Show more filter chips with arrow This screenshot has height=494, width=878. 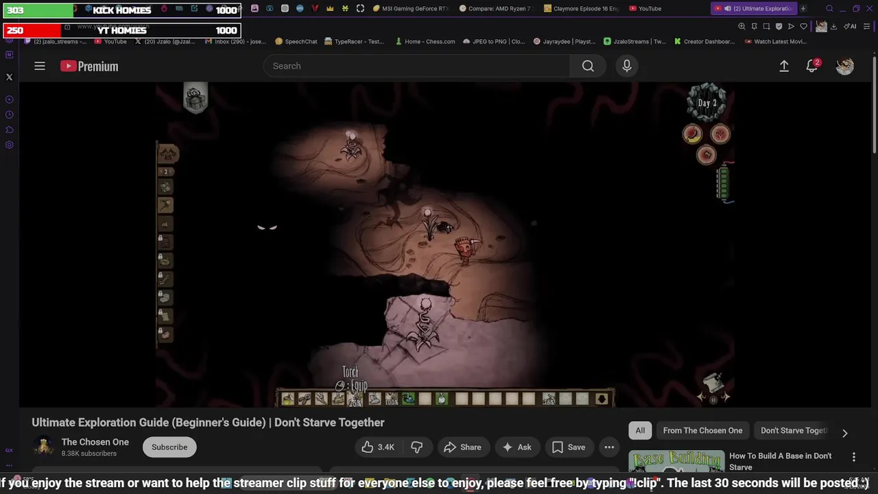(844, 433)
